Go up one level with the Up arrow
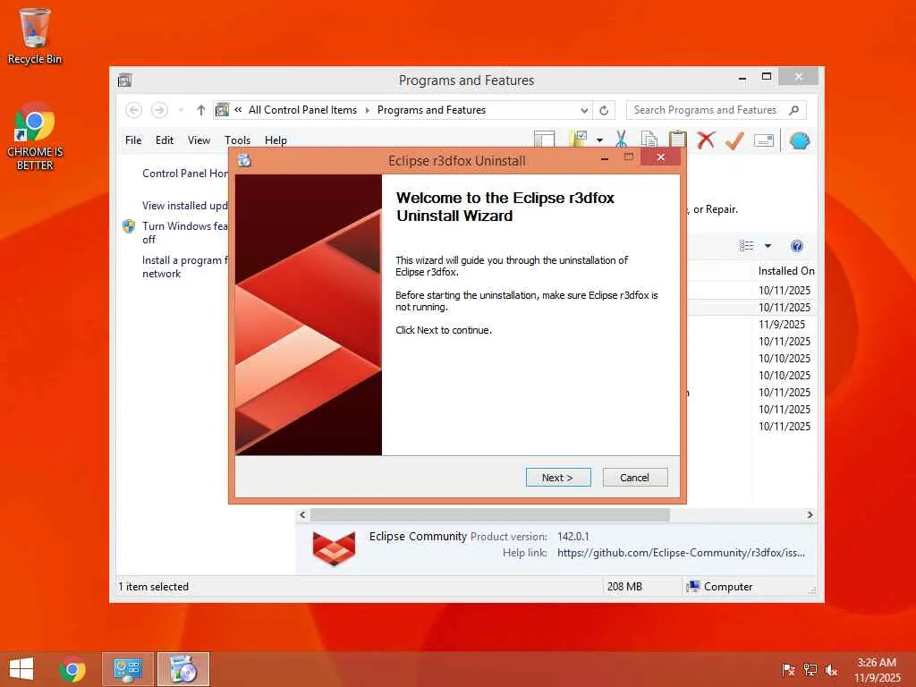Screen dimensions: 916x687 (201, 110)
